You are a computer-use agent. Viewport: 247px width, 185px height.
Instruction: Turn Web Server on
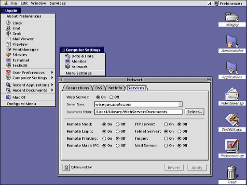[x=98, y=97]
